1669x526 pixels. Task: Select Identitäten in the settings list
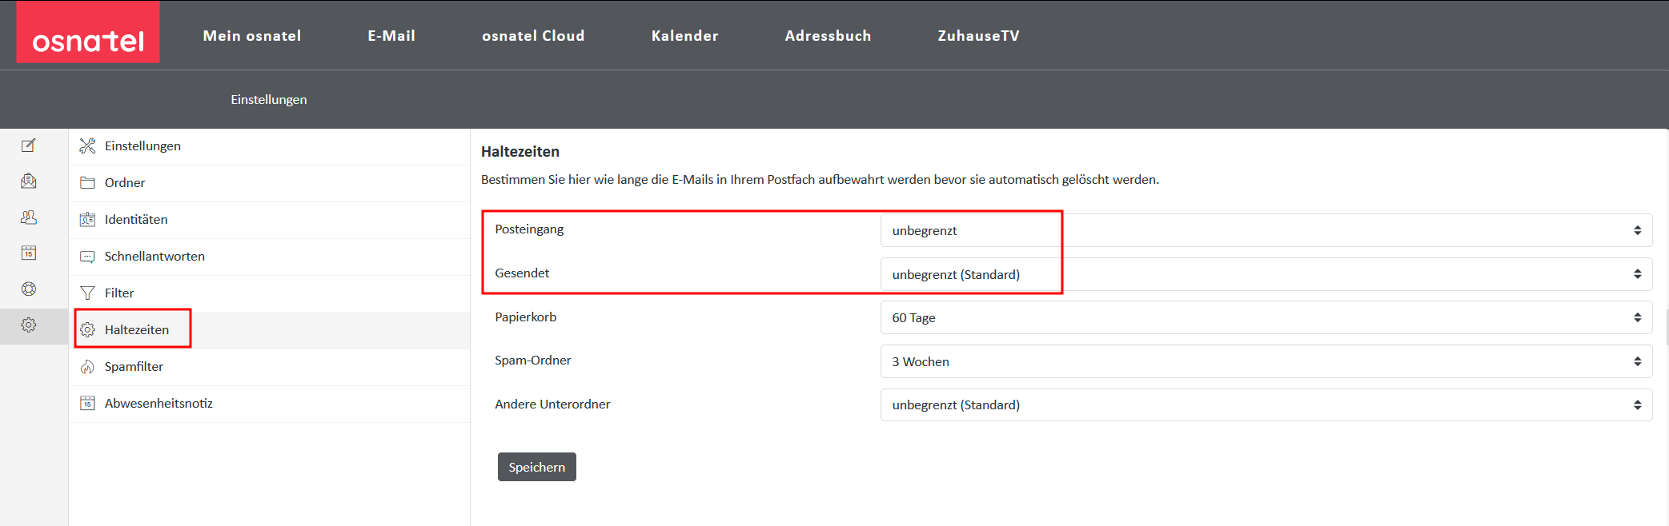tap(136, 220)
